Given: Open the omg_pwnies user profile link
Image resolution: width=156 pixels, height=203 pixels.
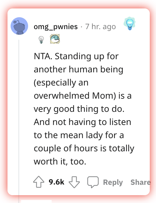Looking at the screenshot, I should click(56, 27).
